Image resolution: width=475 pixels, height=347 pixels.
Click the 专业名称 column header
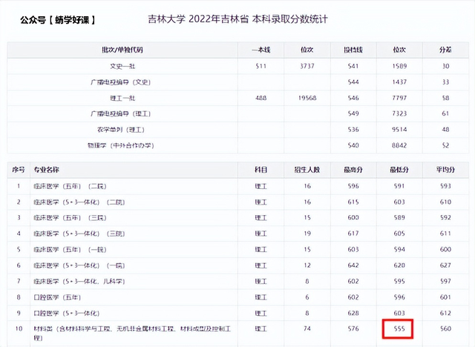46,170
